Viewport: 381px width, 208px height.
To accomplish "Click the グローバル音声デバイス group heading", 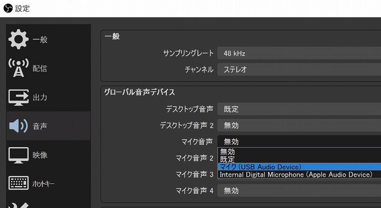I will click(x=140, y=92).
